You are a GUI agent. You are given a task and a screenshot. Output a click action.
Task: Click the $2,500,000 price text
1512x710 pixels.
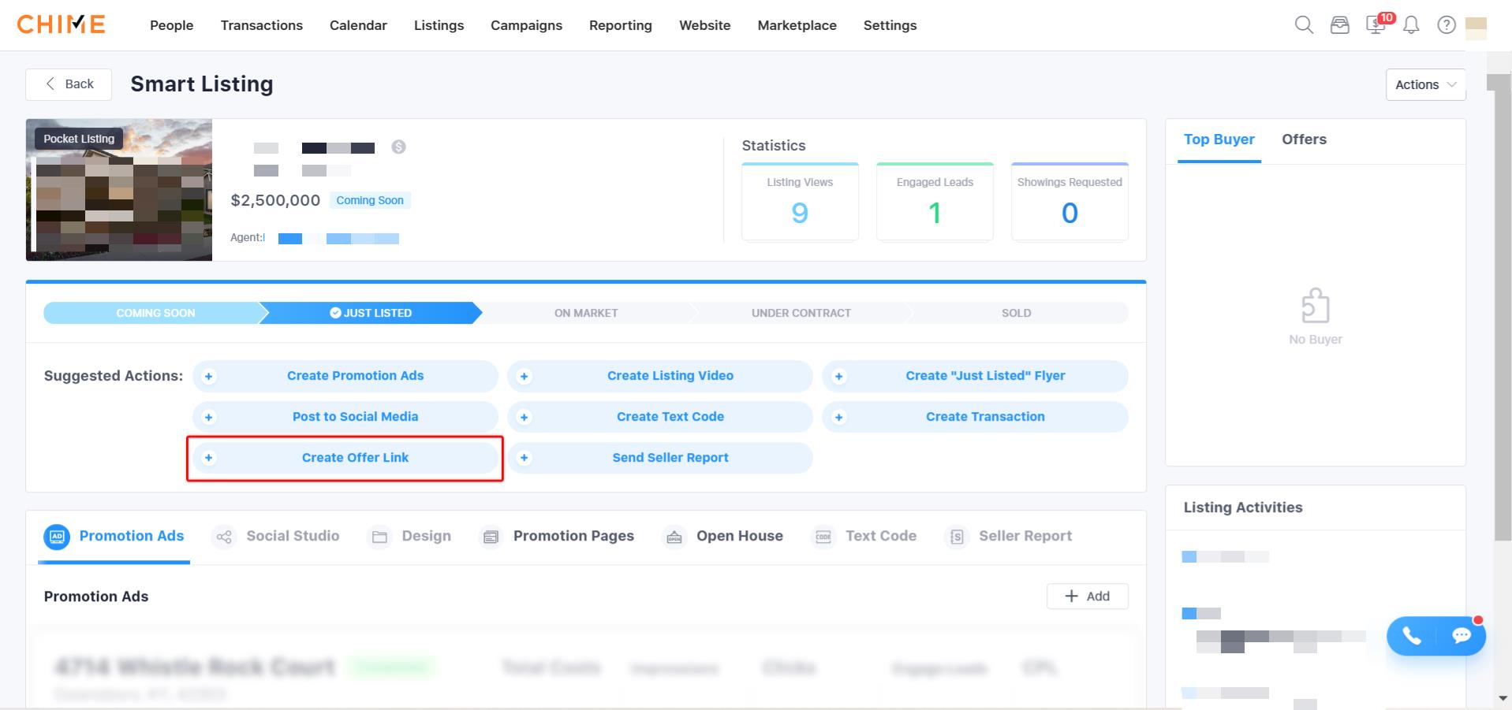(x=275, y=200)
